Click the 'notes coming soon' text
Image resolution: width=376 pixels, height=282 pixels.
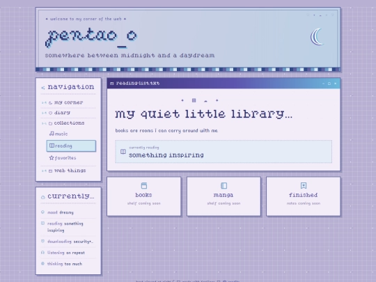point(304,203)
